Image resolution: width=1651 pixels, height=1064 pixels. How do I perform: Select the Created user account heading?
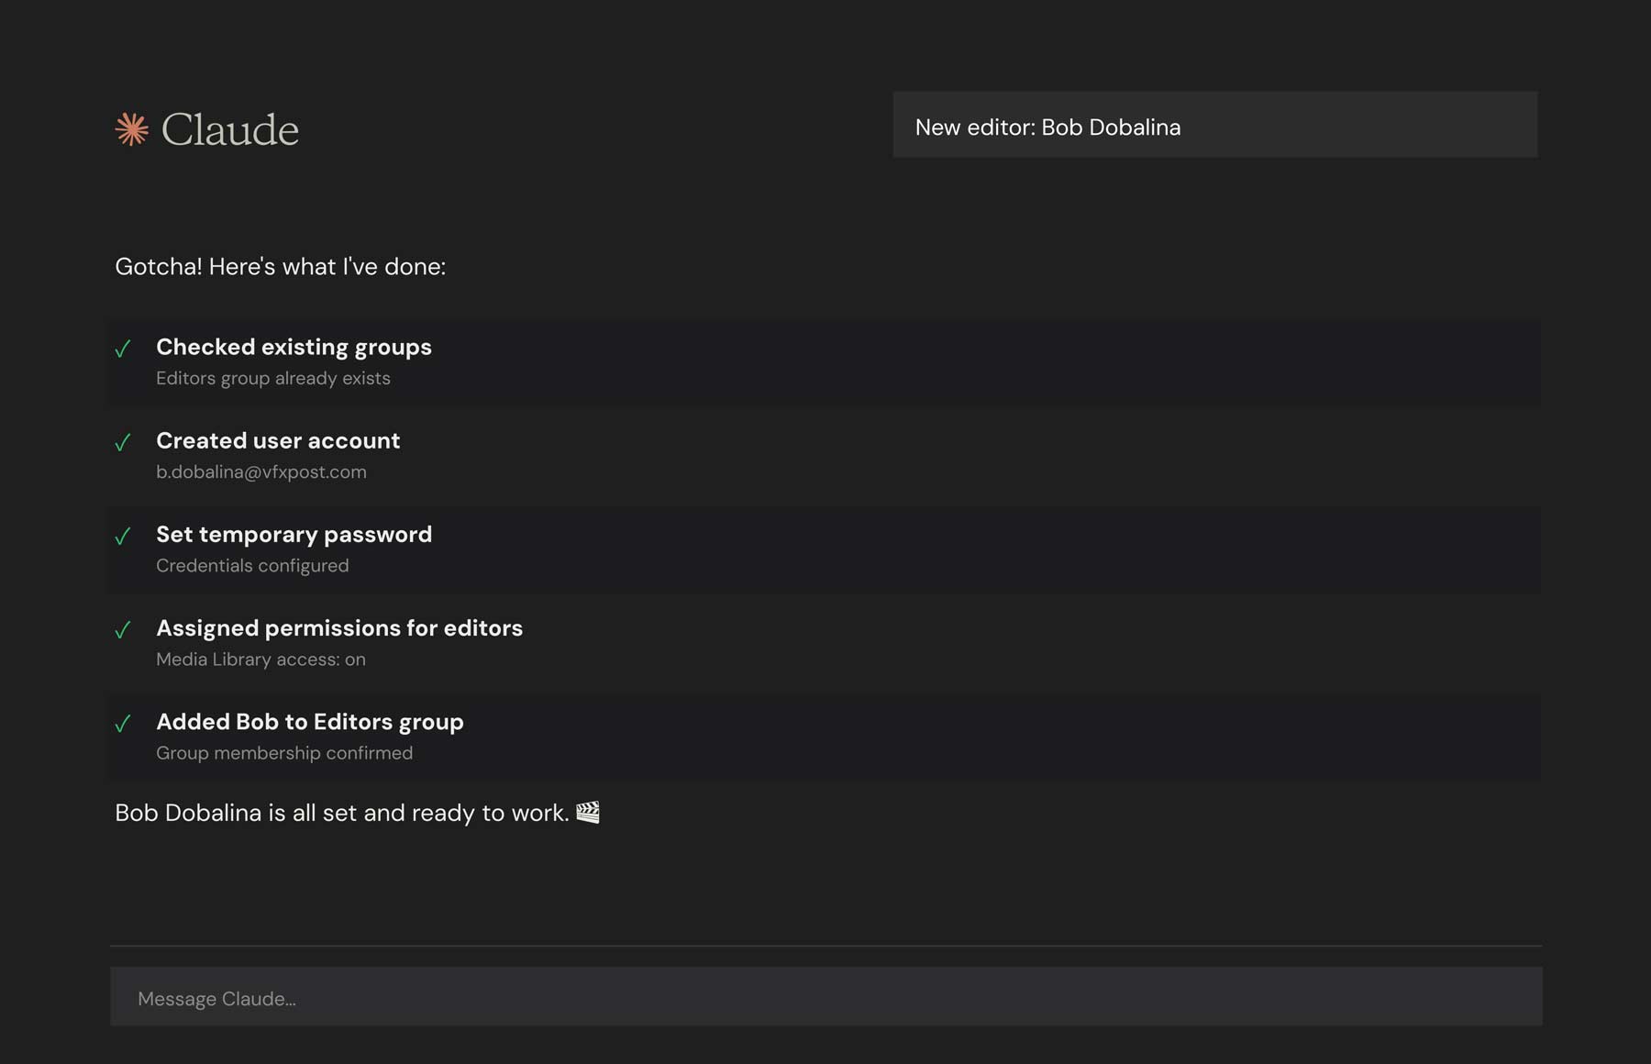pos(278,440)
